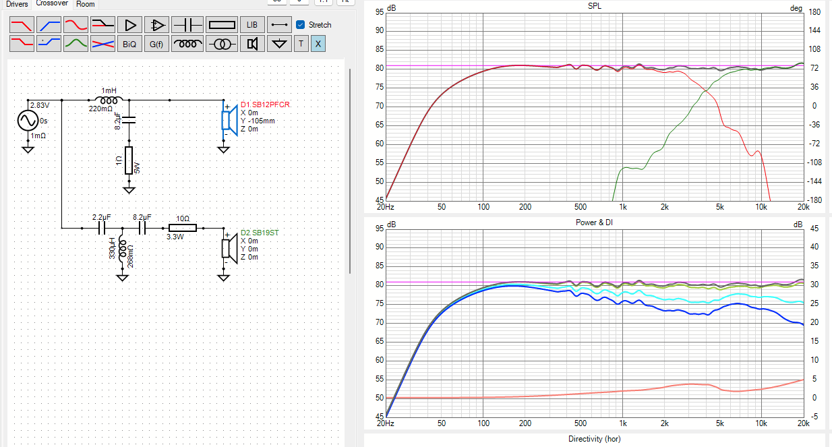The height and width of the screenshot is (447, 832).
Task: Insert the red S-curve filter block
Action: click(x=76, y=25)
